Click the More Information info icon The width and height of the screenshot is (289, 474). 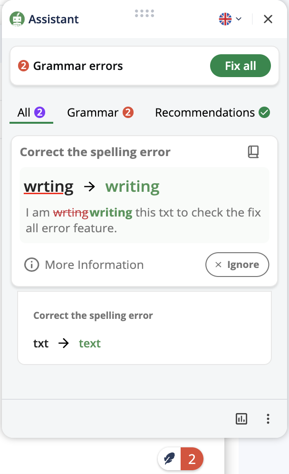click(31, 265)
